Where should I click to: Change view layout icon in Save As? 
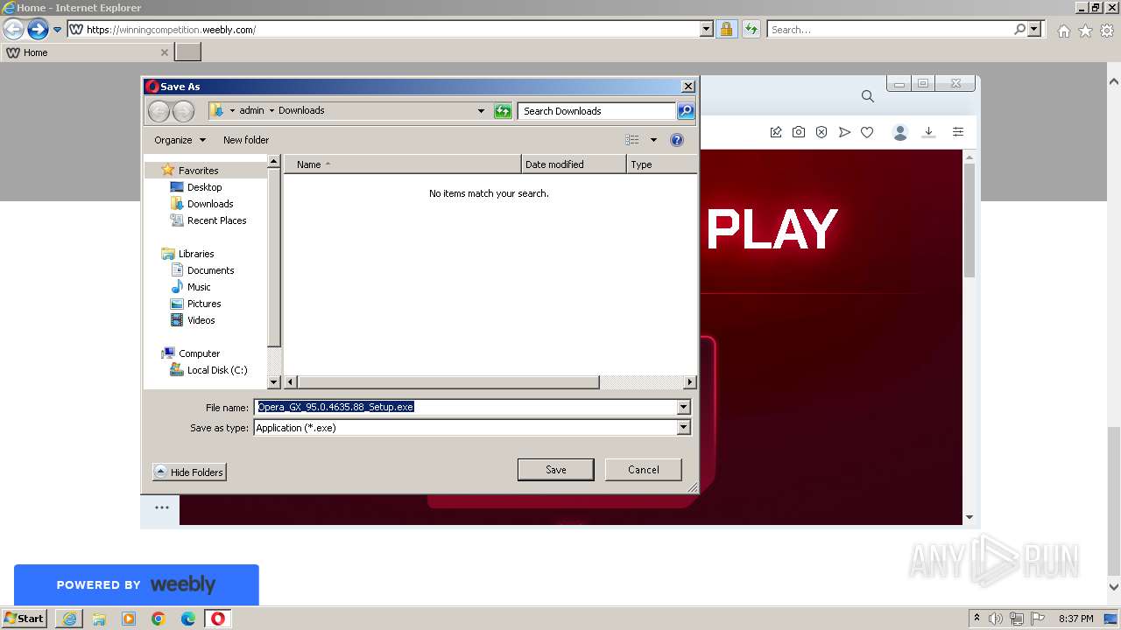(632, 140)
